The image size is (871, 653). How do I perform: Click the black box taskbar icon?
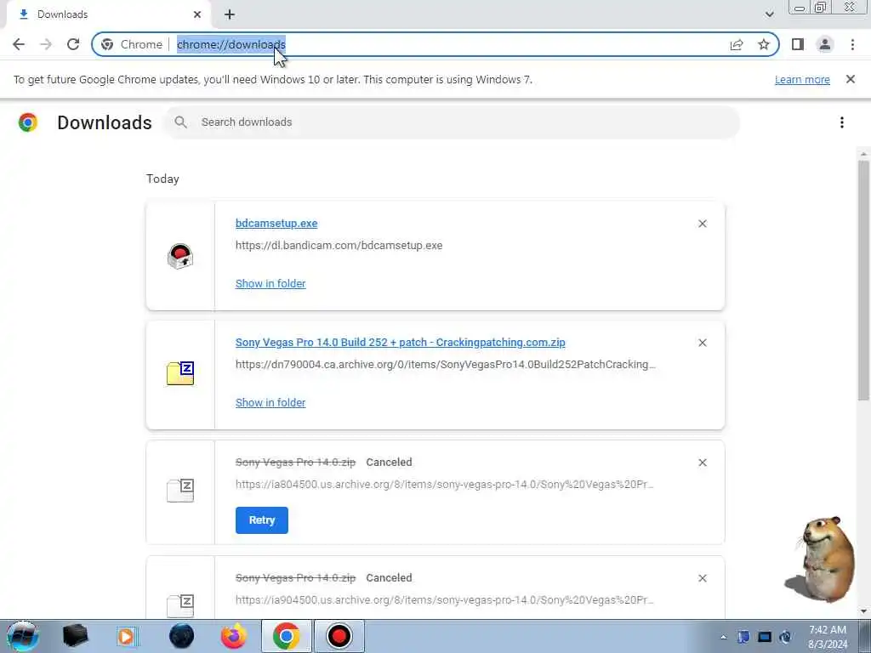(76, 636)
